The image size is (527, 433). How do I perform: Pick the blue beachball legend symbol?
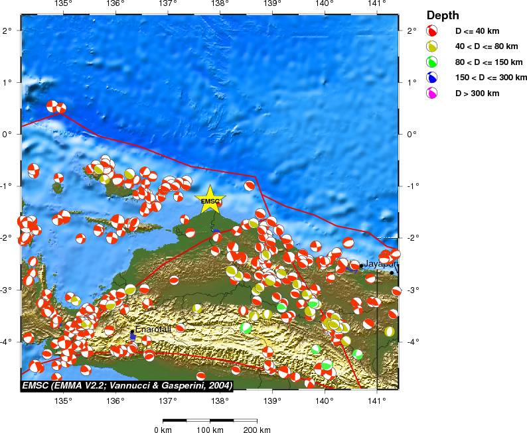[x=432, y=78]
